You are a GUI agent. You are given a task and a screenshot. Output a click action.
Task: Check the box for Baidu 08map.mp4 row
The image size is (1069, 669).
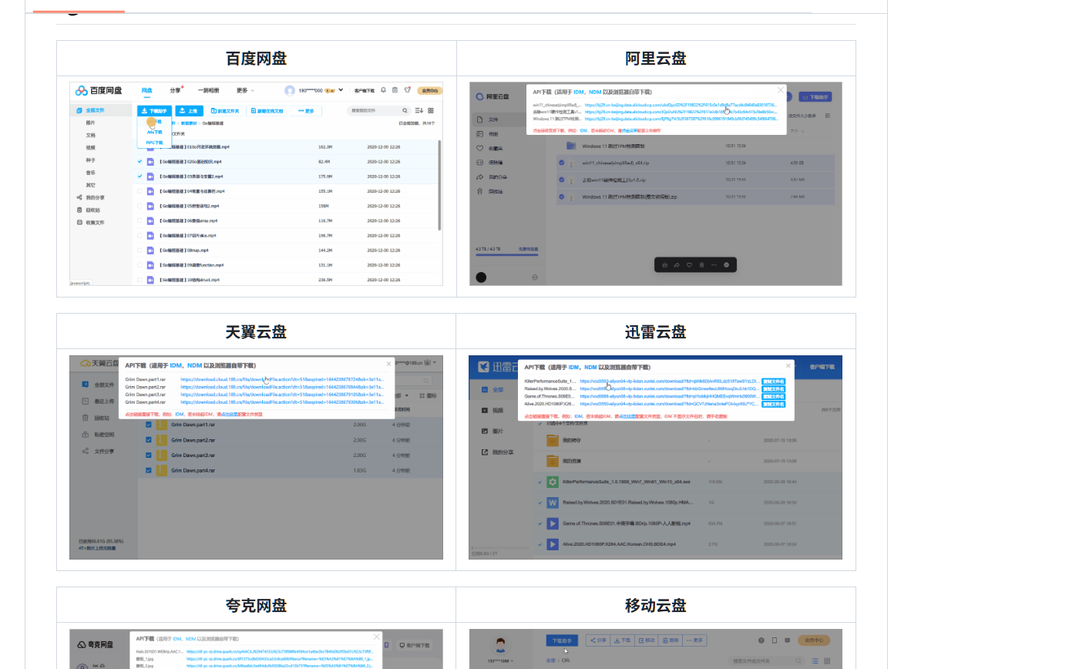tap(140, 250)
